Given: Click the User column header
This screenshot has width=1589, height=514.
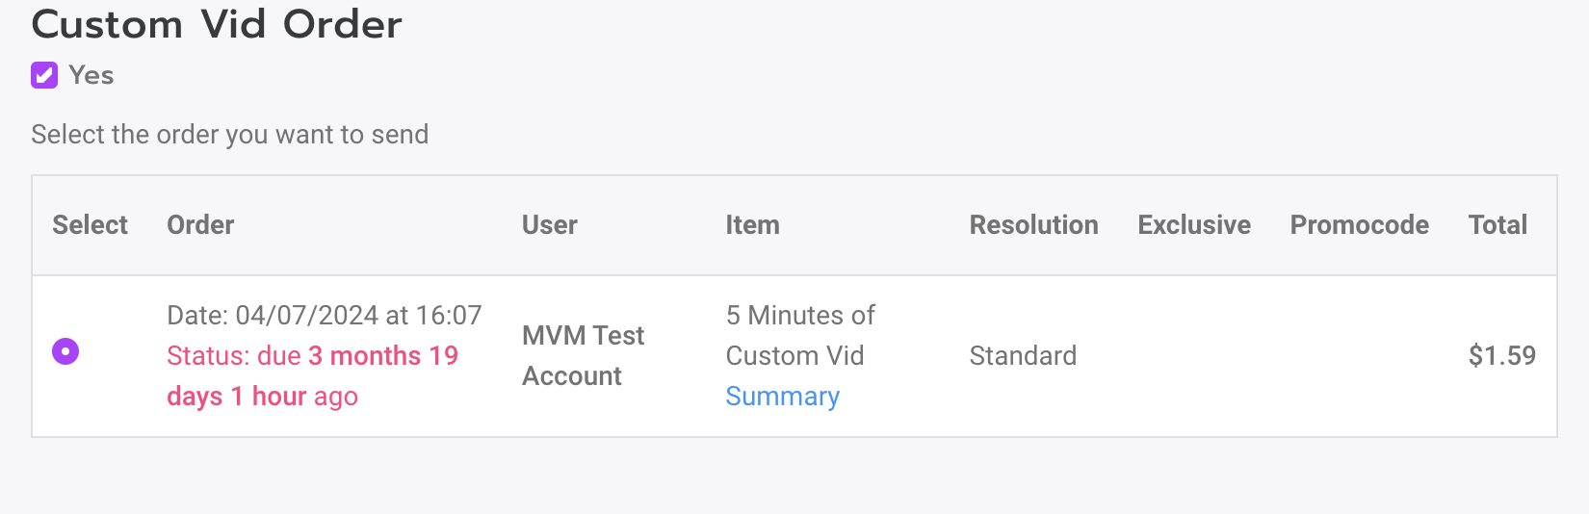Looking at the screenshot, I should (550, 224).
